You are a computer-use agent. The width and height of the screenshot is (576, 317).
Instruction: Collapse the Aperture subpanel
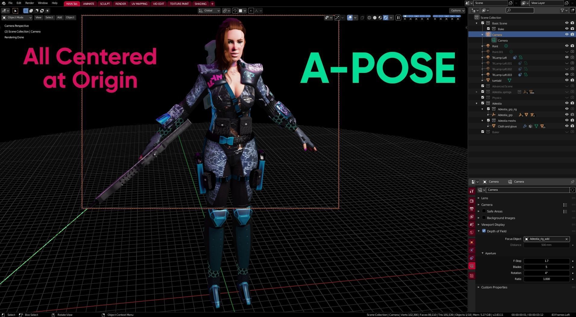tap(483, 253)
